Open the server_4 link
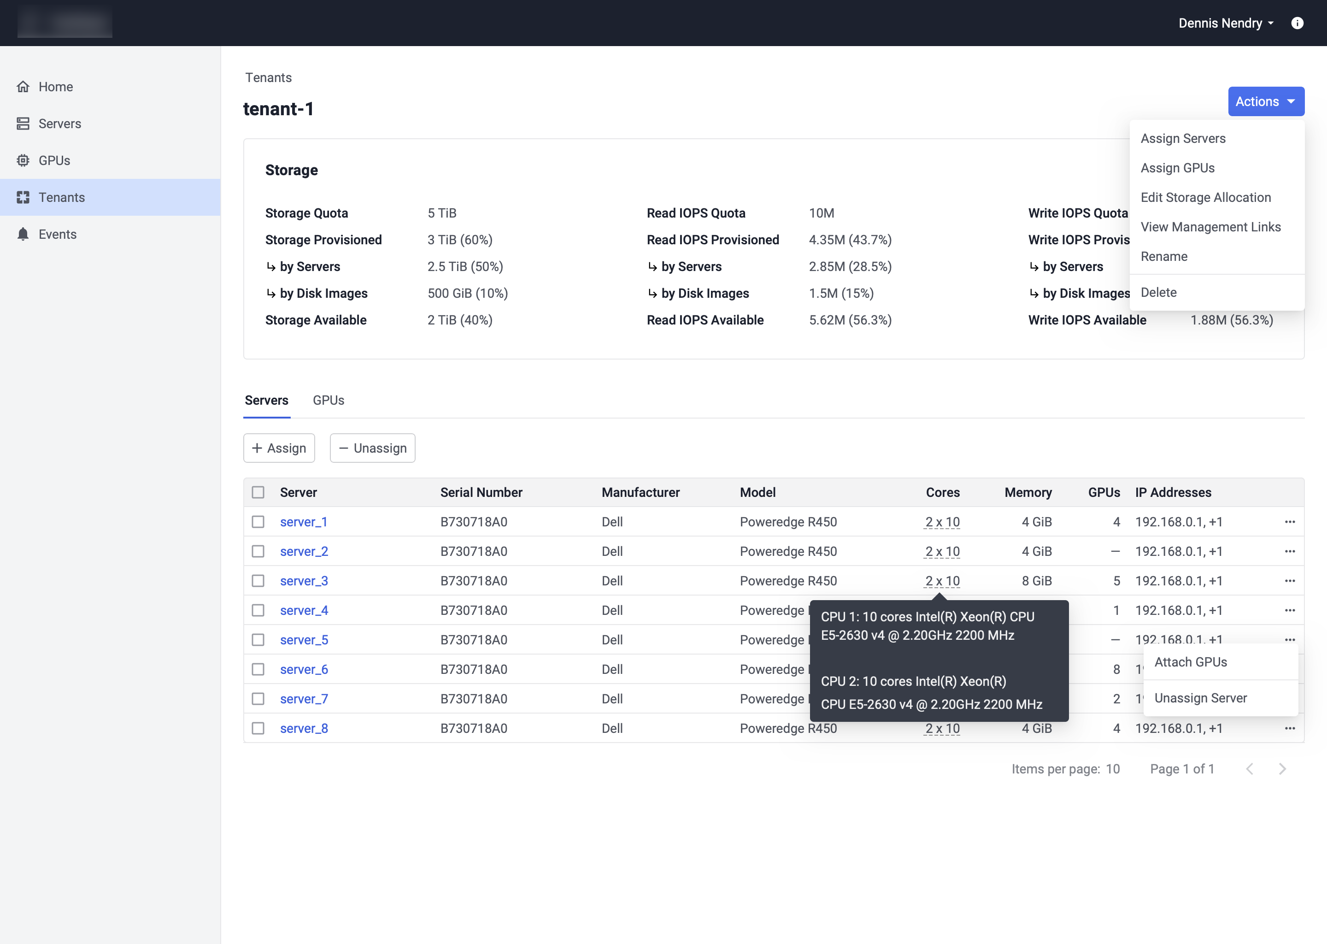This screenshot has height=944, width=1327. tap(304, 610)
